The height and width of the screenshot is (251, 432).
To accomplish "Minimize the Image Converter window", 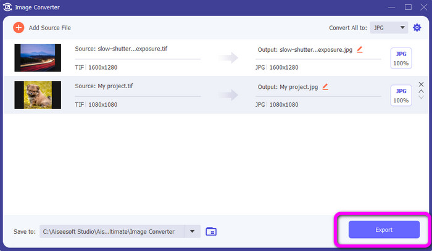I will pos(391,7).
